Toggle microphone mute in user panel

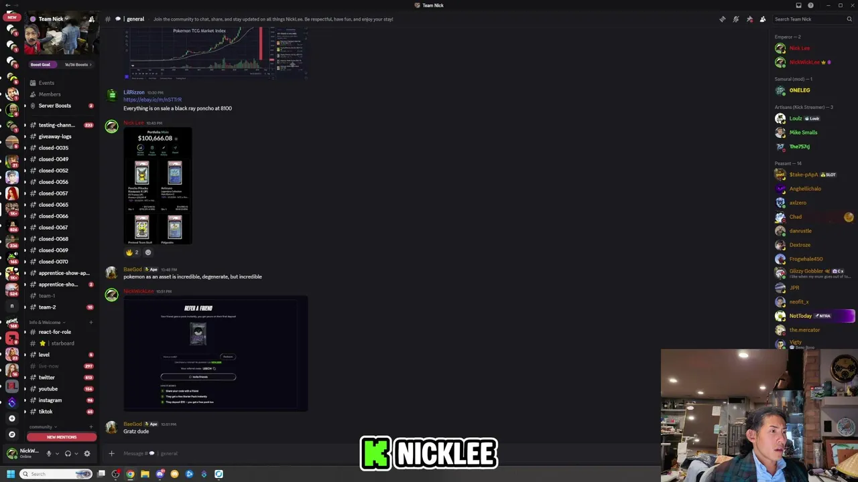point(48,453)
